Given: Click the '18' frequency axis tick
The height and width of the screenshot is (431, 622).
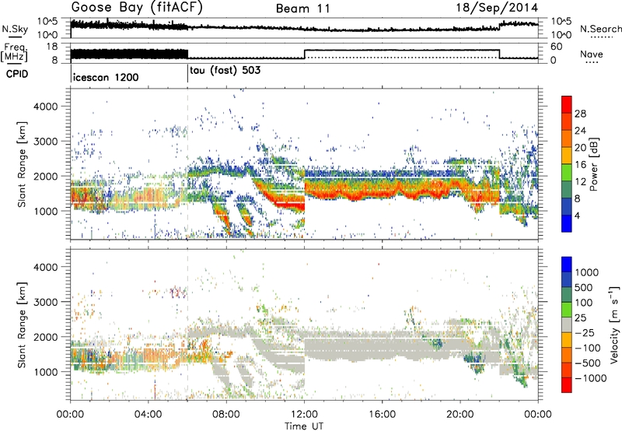Looking at the screenshot, I should tap(51, 47).
